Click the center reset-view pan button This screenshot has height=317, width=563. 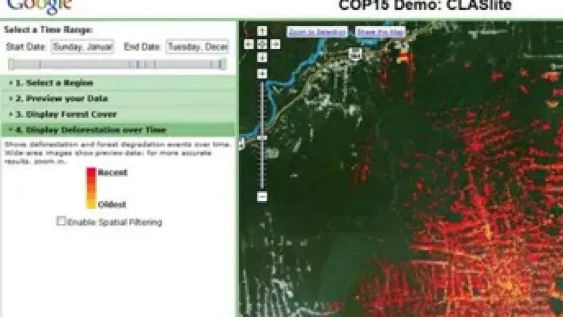tap(262, 44)
